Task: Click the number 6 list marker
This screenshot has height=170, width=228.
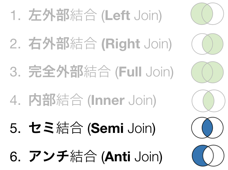Action: [x=15, y=156]
